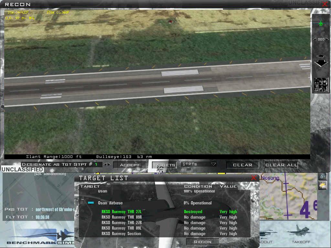Close the Target List window
This screenshot has width=331, height=248.
coord(253,178)
